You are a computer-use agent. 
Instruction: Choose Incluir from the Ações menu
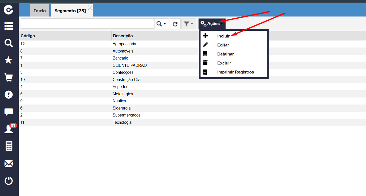pyautogui.click(x=223, y=36)
